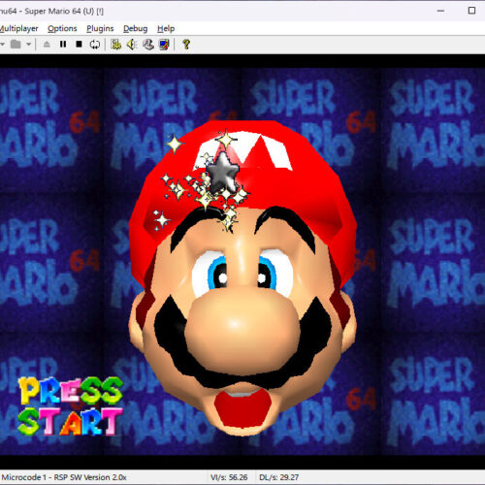Reset the game with the circular arrows icon
The width and height of the screenshot is (485, 485).
click(95, 45)
